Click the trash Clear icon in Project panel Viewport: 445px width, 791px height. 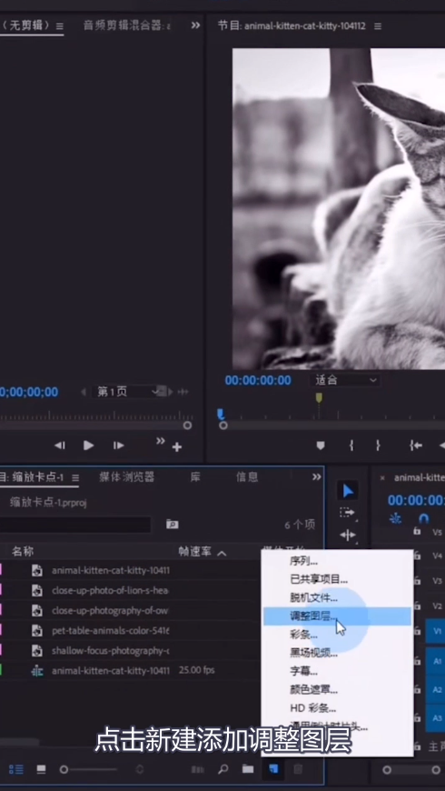[x=299, y=769]
